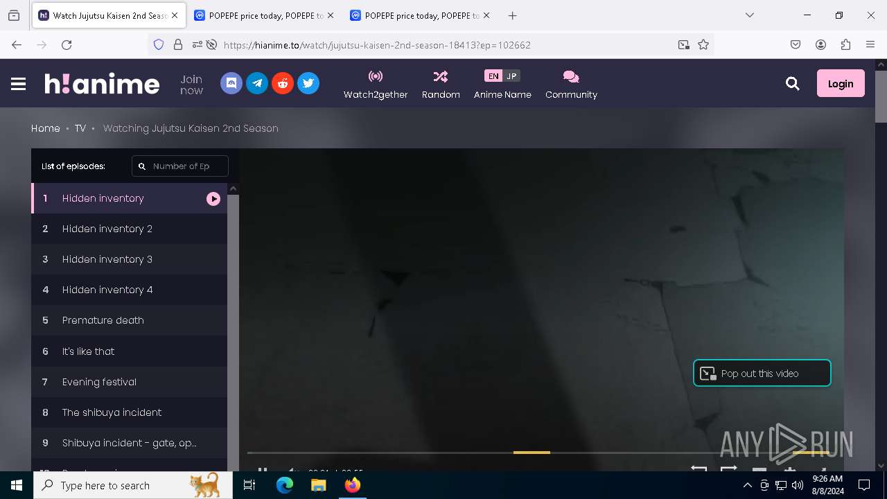Screen dimensions: 887x499
Task: Bookmark this page with the star
Action: 703,44
